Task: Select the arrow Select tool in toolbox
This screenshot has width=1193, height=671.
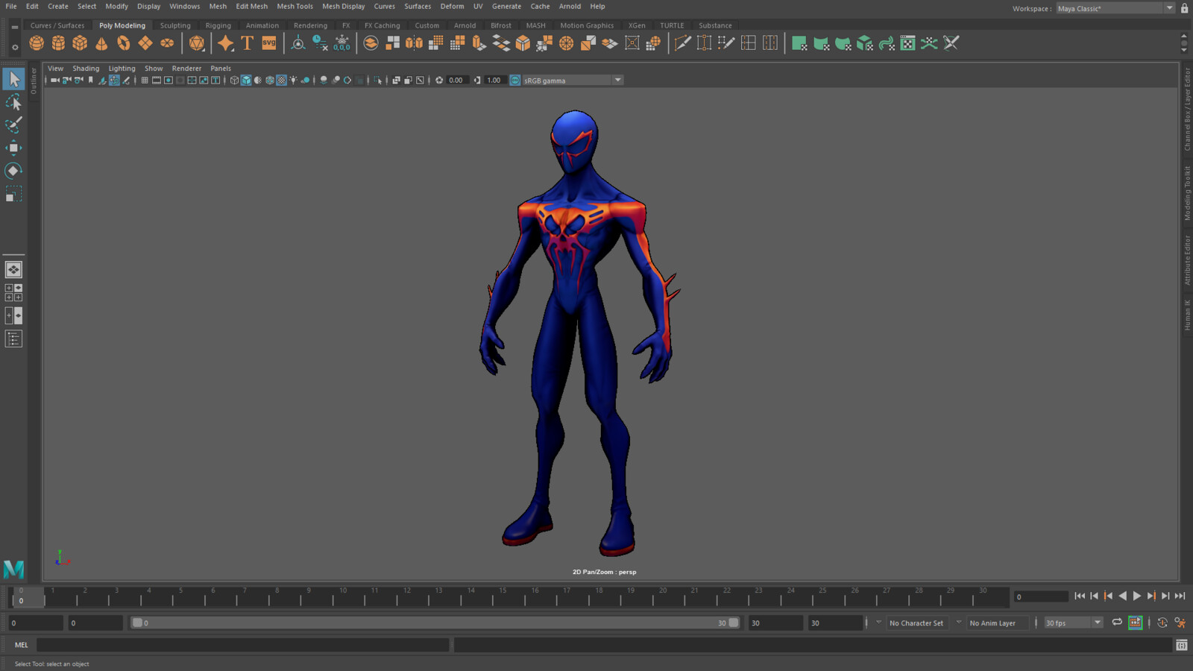Action: click(13, 79)
